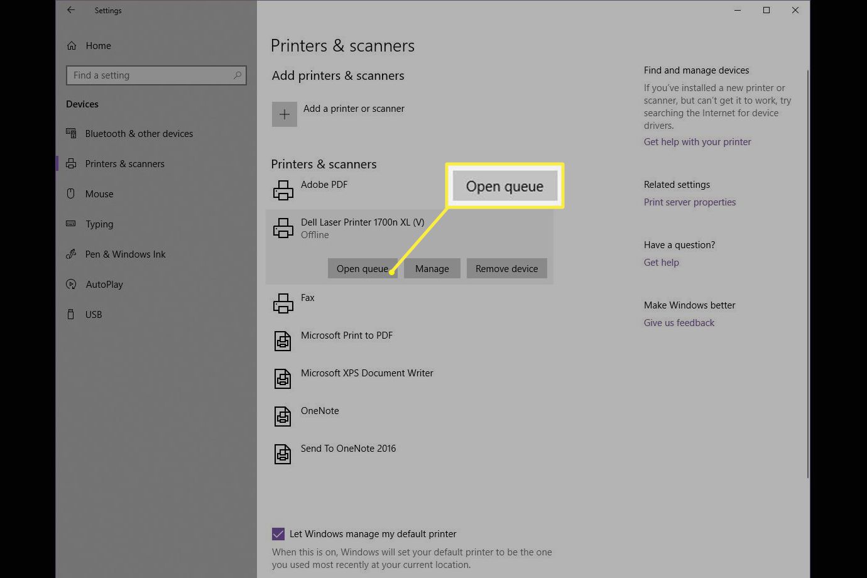867x578 pixels.
Task: Click Add a printer or scanner
Action: tap(354, 108)
